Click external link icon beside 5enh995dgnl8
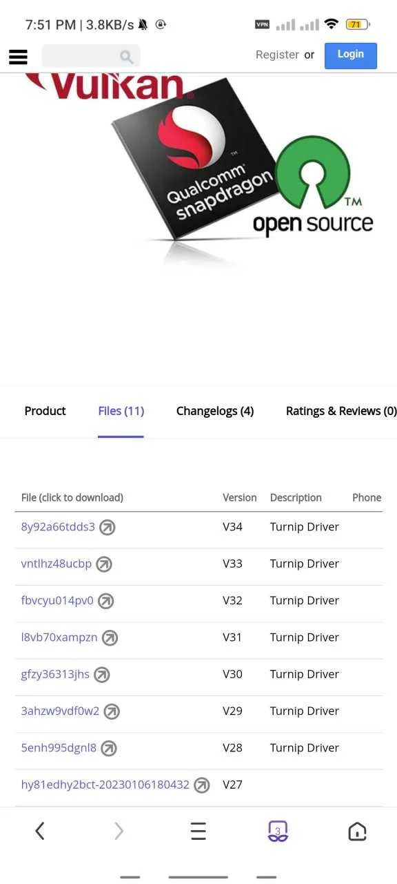 pyautogui.click(x=109, y=749)
